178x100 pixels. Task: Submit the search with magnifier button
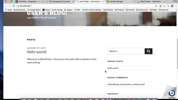tap(149, 51)
